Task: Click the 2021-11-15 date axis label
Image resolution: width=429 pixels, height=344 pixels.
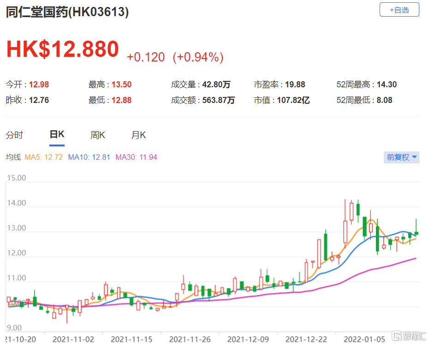Action: 131,339
